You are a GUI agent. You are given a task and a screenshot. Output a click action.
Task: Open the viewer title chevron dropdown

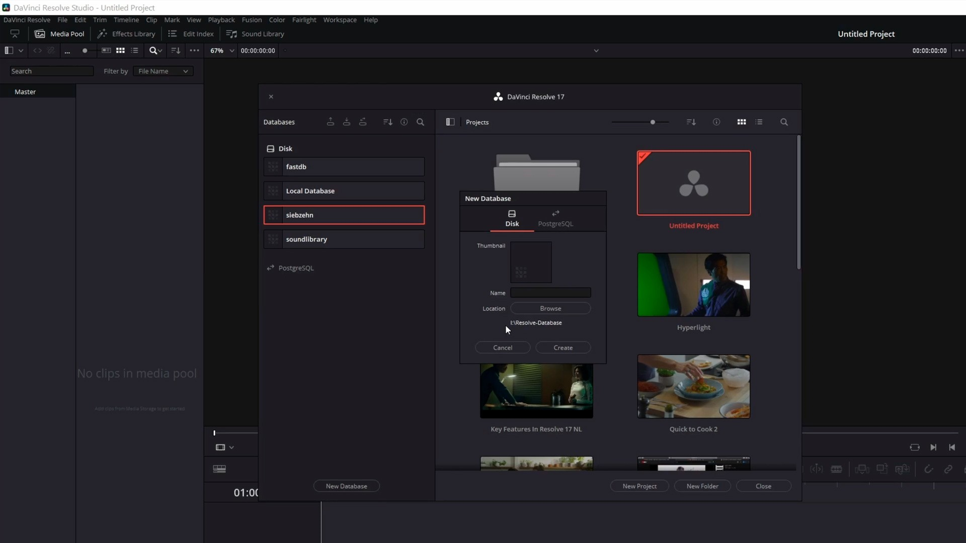pos(596,50)
